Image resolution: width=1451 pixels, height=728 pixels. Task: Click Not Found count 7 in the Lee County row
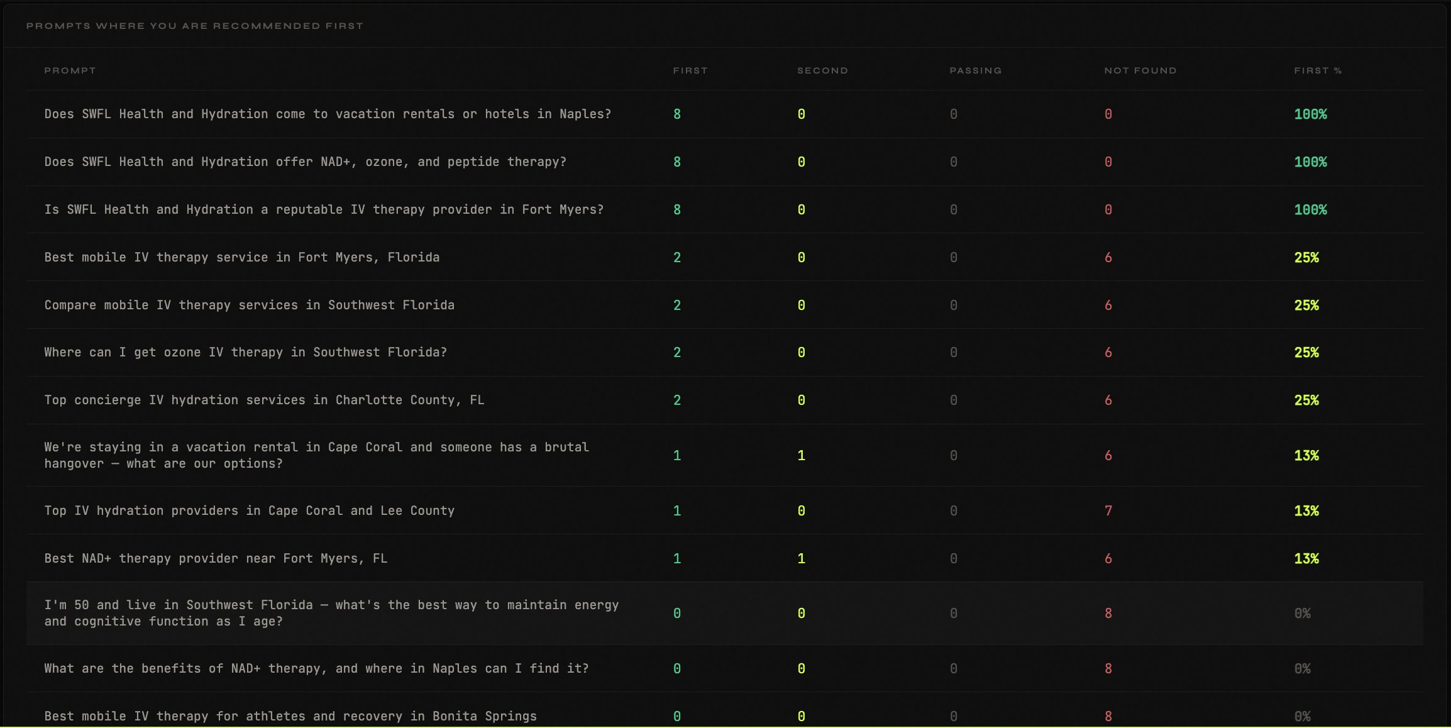pos(1108,510)
